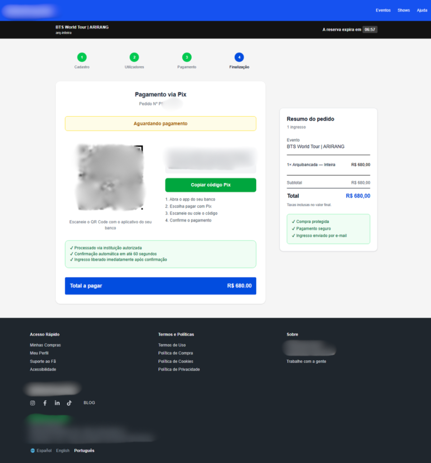Open Política de Privacidade link
431x463 pixels.
click(x=179, y=369)
